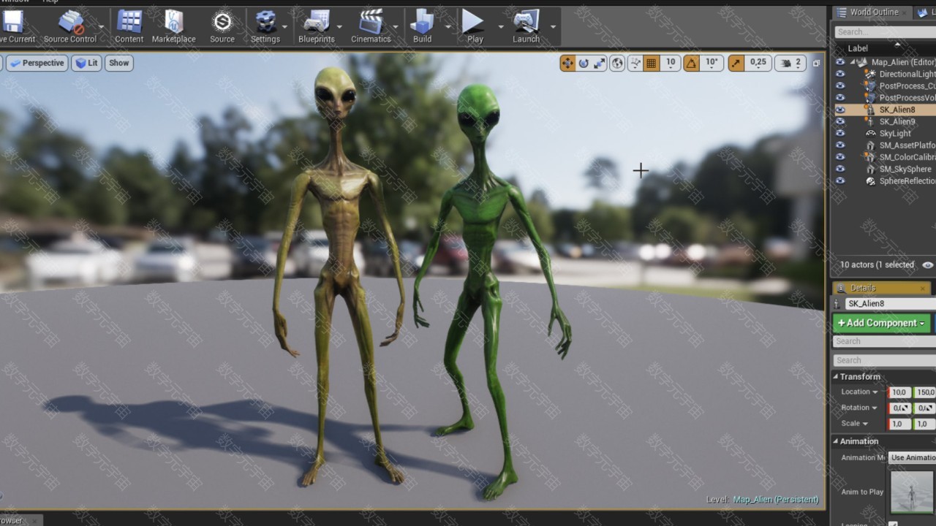Toggle world/local coordinate space globe
The width and height of the screenshot is (936, 526).
pyautogui.click(x=617, y=64)
